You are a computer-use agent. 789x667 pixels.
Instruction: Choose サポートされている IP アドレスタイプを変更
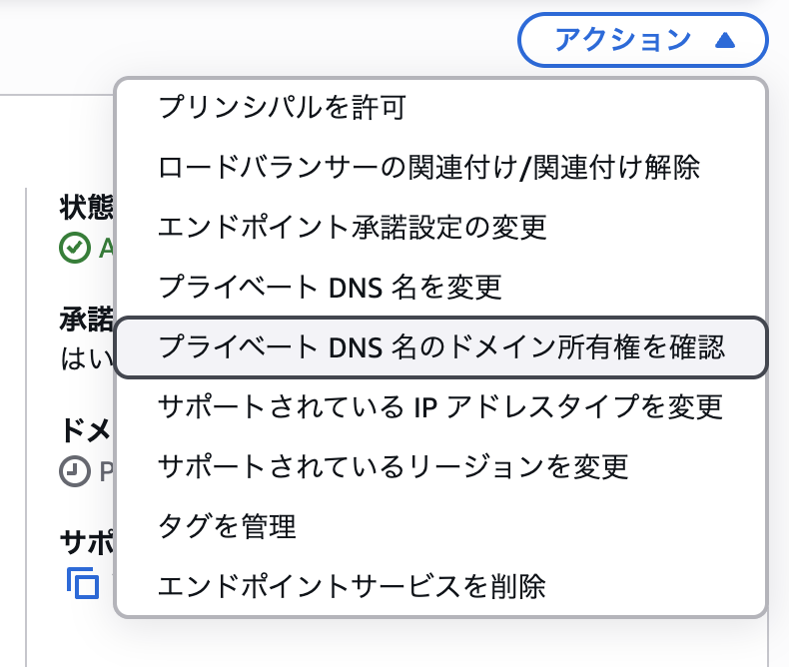(x=440, y=407)
